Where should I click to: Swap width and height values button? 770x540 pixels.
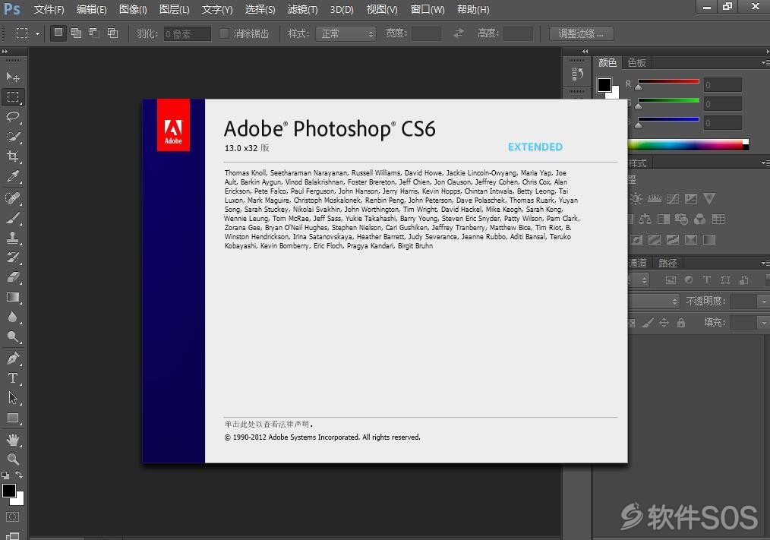(x=459, y=33)
